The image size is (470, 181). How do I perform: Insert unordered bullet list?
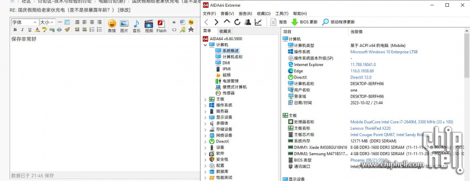100,30
